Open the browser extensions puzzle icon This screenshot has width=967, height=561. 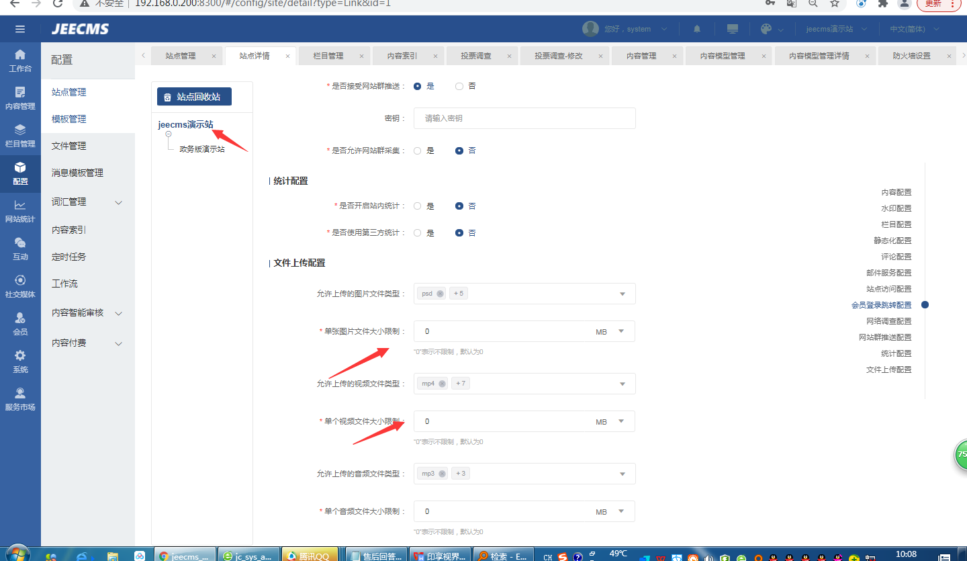point(883,3)
